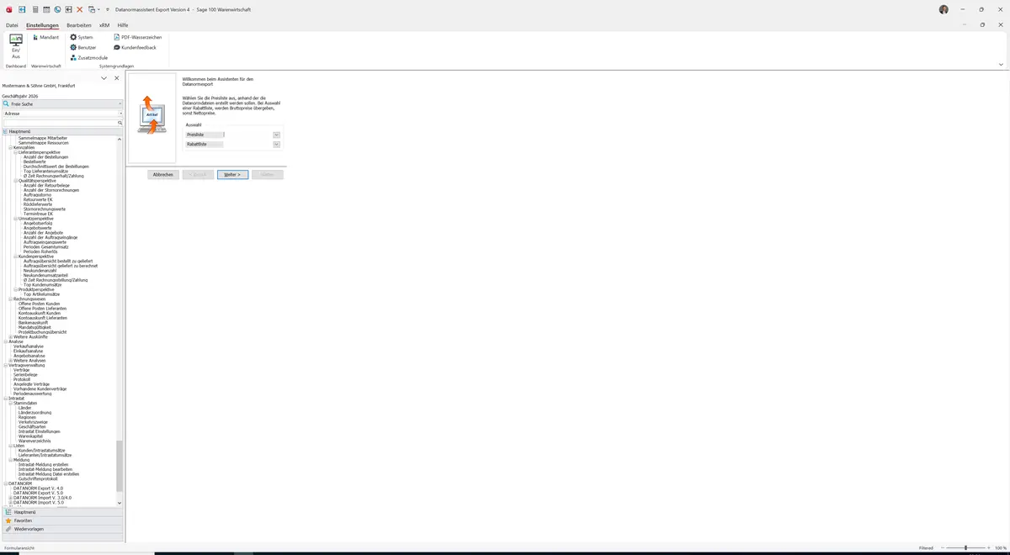Customize the quick access toolbar arrow
The width and height of the screenshot is (1010, 555).
pyautogui.click(x=108, y=9)
